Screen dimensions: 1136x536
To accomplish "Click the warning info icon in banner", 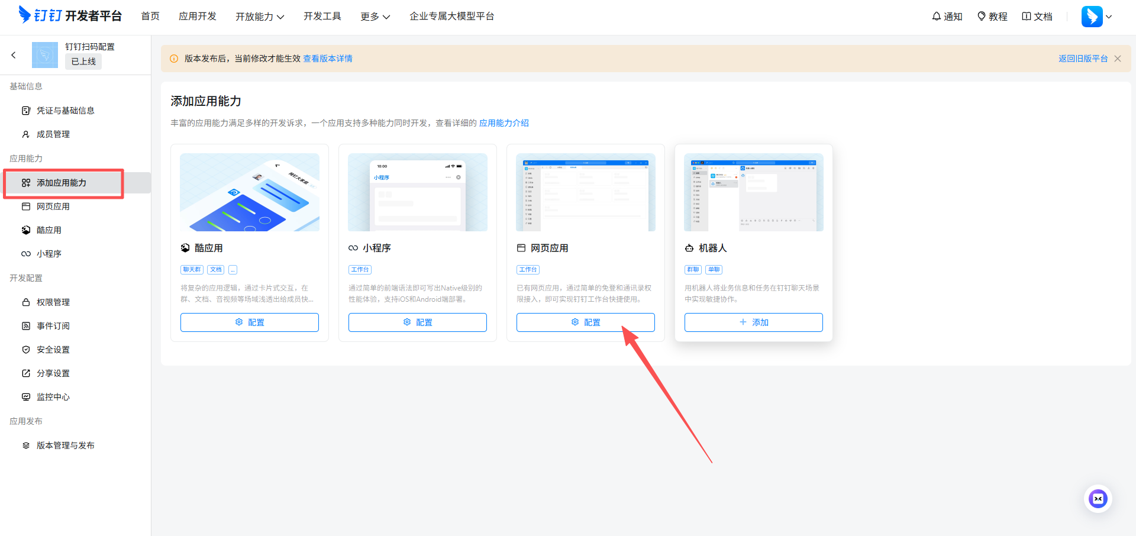I will 174,59.
